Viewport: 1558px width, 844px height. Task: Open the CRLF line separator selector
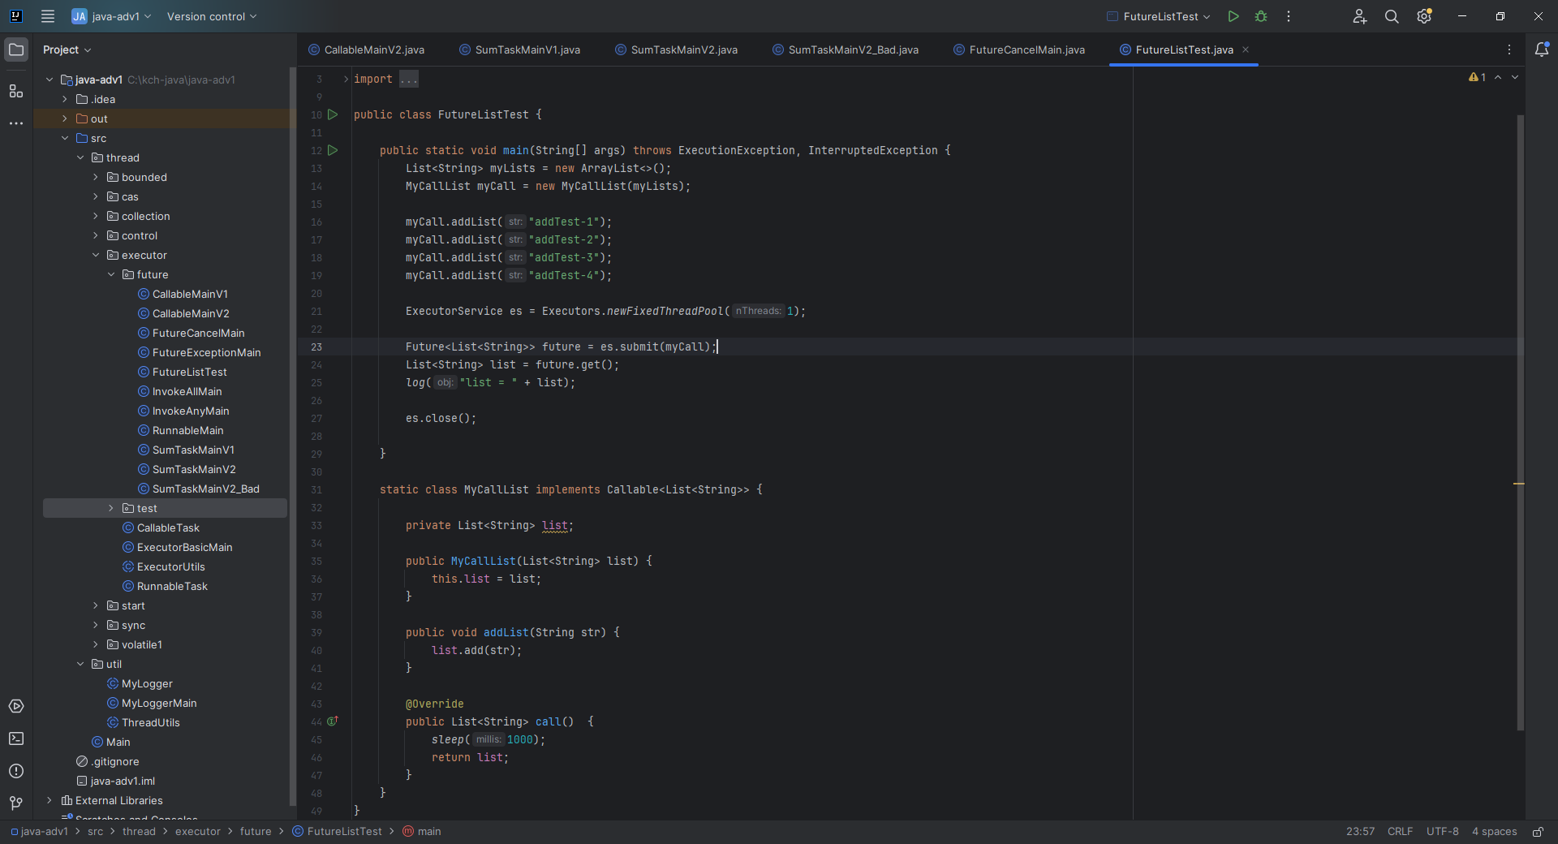pos(1400,832)
